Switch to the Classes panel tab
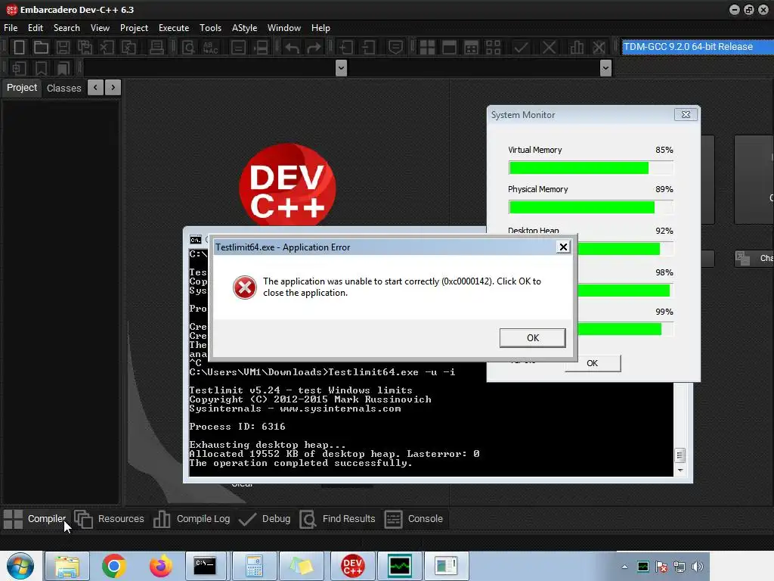774x581 pixels. [x=63, y=88]
